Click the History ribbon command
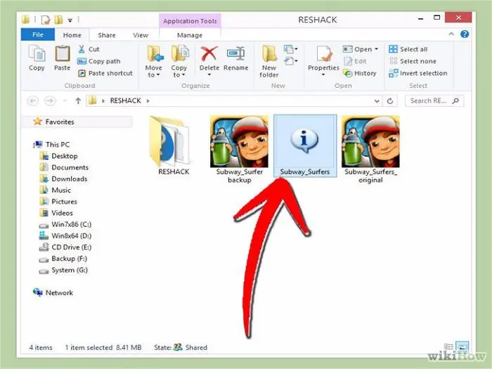492x369 pixels. pyautogui.click(x=360, y=73)
